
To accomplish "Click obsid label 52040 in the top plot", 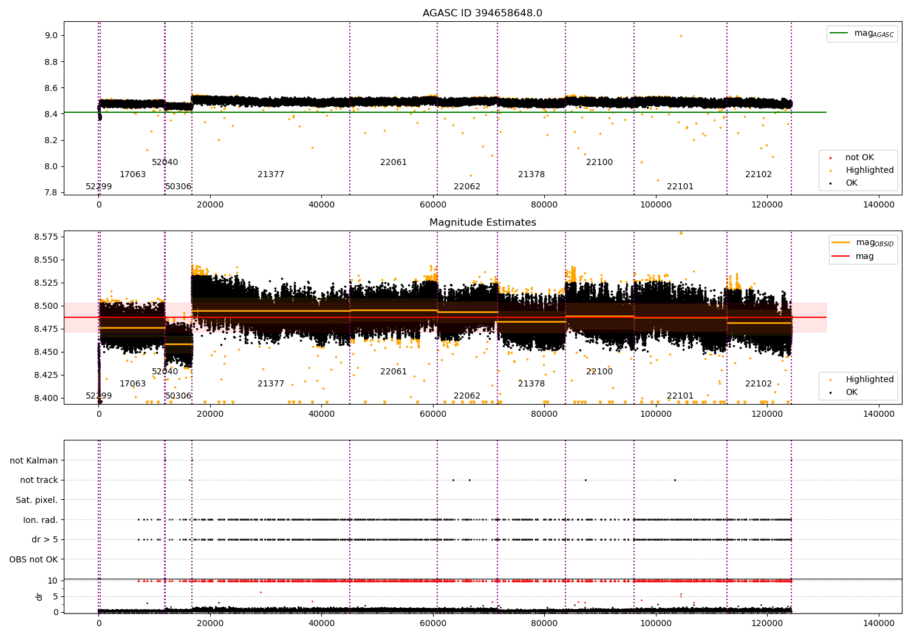I will point(165,162).
